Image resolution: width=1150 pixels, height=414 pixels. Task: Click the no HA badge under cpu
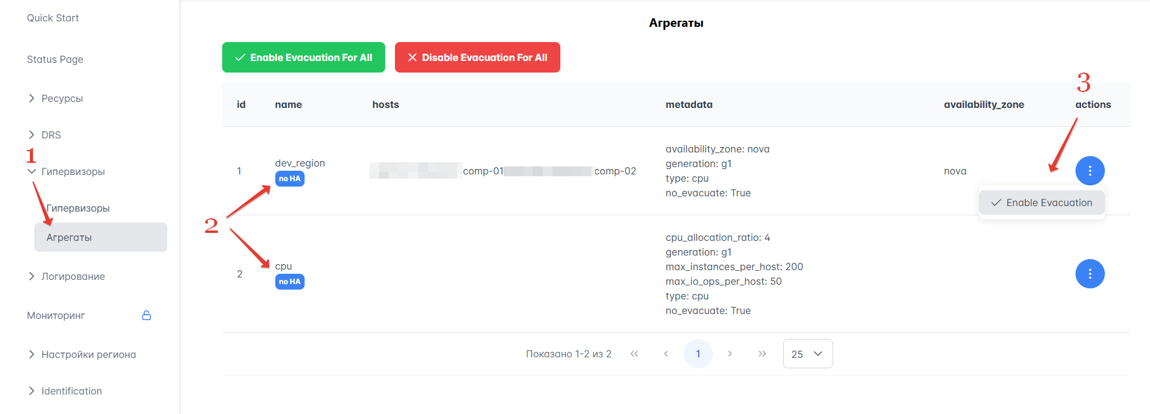tap(289, 282)
